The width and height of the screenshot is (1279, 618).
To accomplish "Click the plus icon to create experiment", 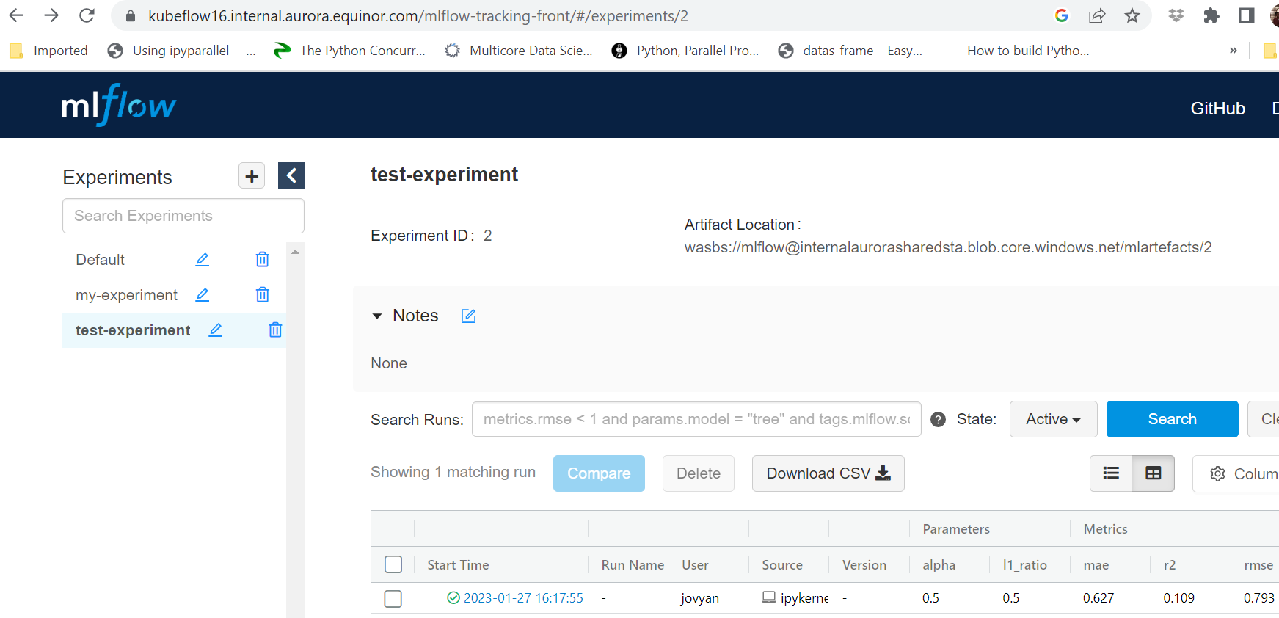I will (x=252, y=176).
